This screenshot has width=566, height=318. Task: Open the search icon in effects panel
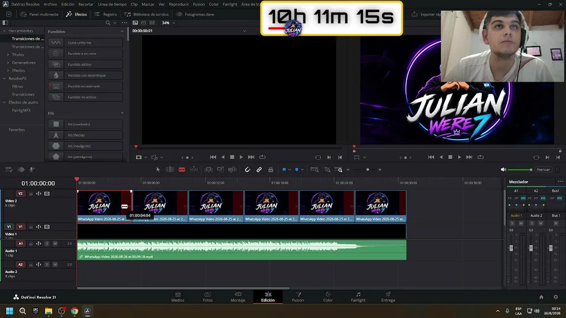click(108, 23)
